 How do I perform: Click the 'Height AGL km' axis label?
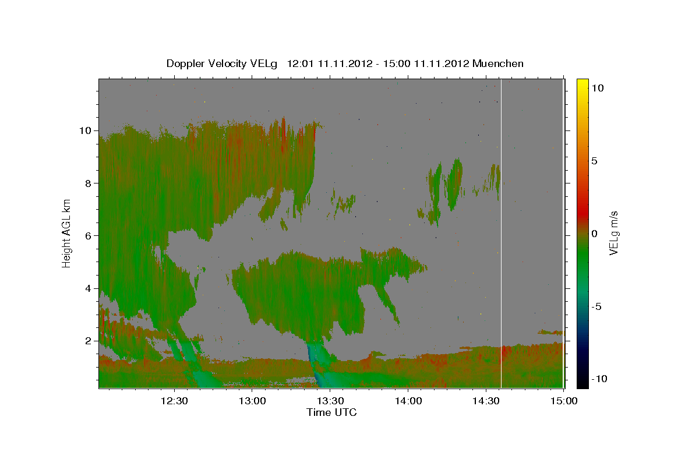click(x=67, y=232)
